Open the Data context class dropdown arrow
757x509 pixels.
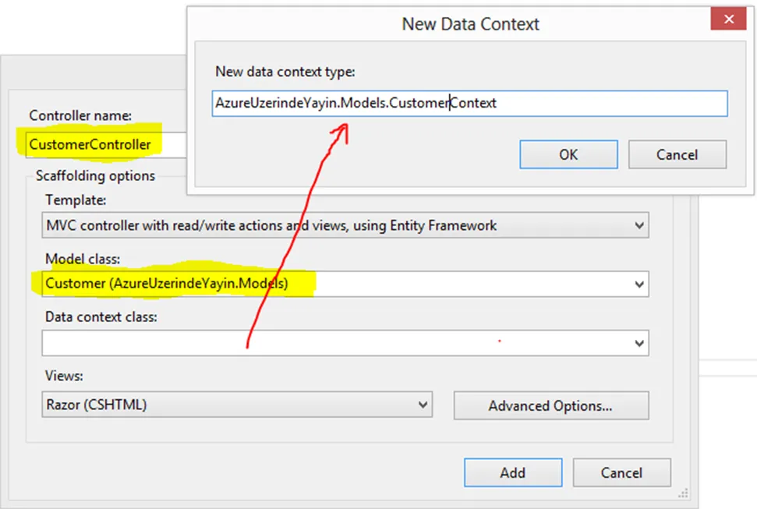639,343
